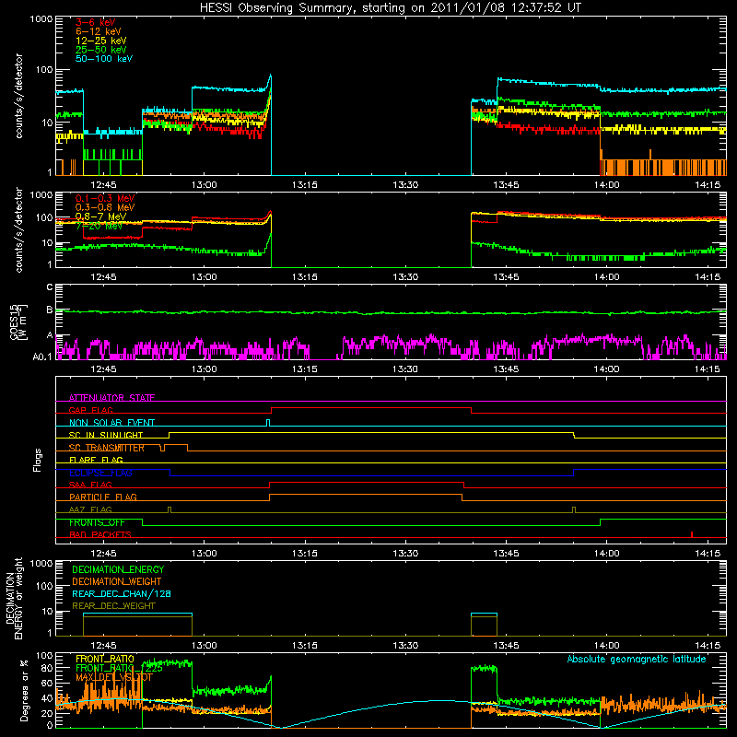Click the 'C' flux class tick label
The width and height of the screenshot is (737, 737).
point(50,287)
